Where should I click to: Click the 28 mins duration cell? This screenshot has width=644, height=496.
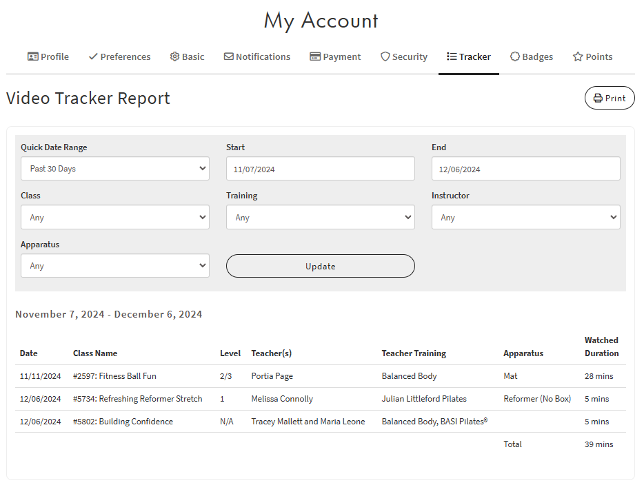pyautogui.click(x=598, y=376)
